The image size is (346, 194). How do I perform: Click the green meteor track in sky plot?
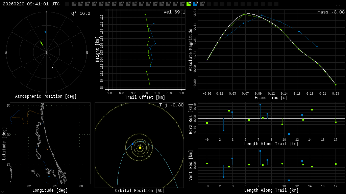click(41, 43)
